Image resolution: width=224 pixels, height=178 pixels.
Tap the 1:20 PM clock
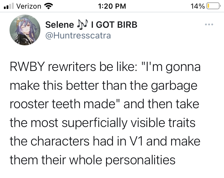click(112, 6)
